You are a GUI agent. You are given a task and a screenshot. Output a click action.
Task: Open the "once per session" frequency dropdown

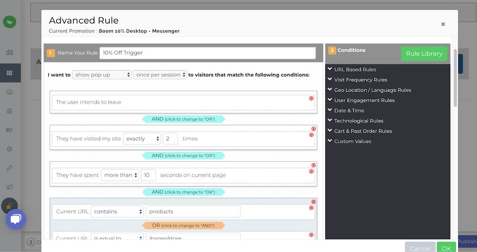tap(160, 75)
